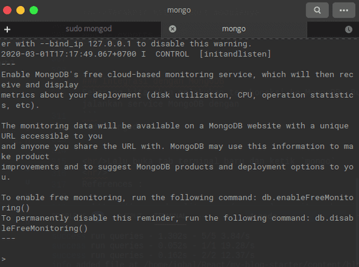Minimize the window with the yellow button

21,10
